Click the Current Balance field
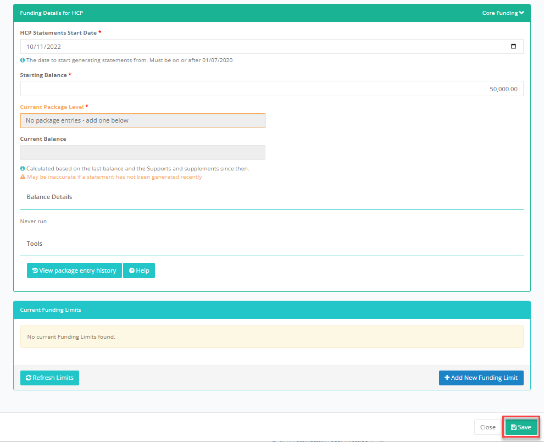Image resolution: width=544 pixels, height=442 pixels. [x=142, y=152]
